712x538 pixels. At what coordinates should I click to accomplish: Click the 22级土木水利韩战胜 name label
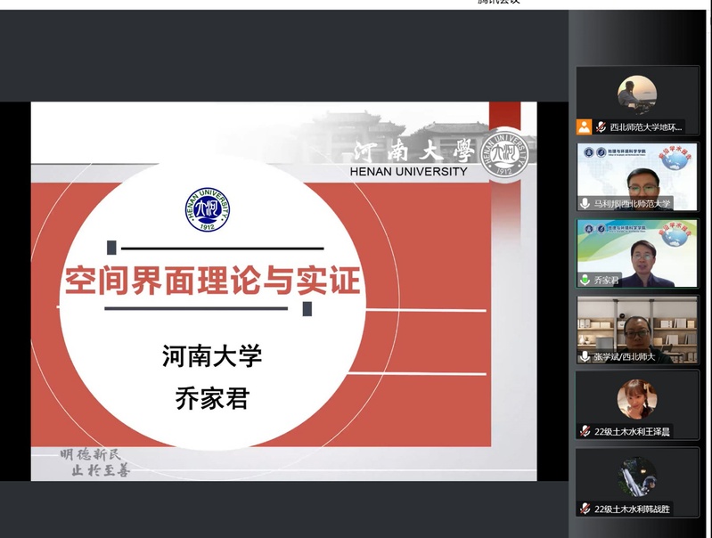click(633, 509)
